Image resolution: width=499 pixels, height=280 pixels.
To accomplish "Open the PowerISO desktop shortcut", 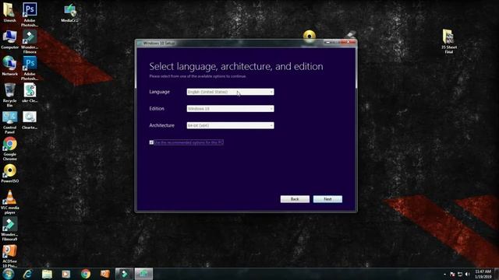I will 9,173.
